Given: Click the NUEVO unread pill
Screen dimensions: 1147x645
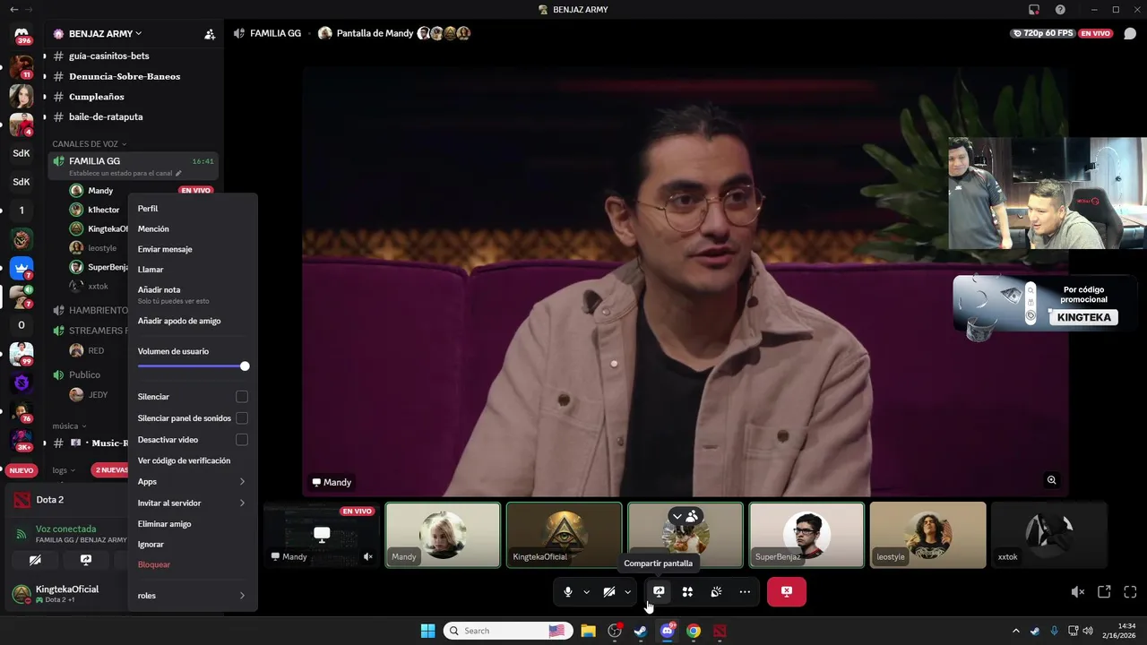Looking at the screenshot, I should (22, 470).
